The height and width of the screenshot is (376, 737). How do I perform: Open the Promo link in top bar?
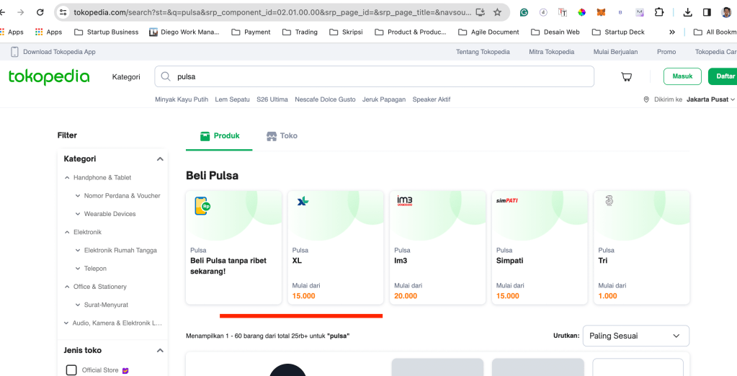(x=666, y=52)
